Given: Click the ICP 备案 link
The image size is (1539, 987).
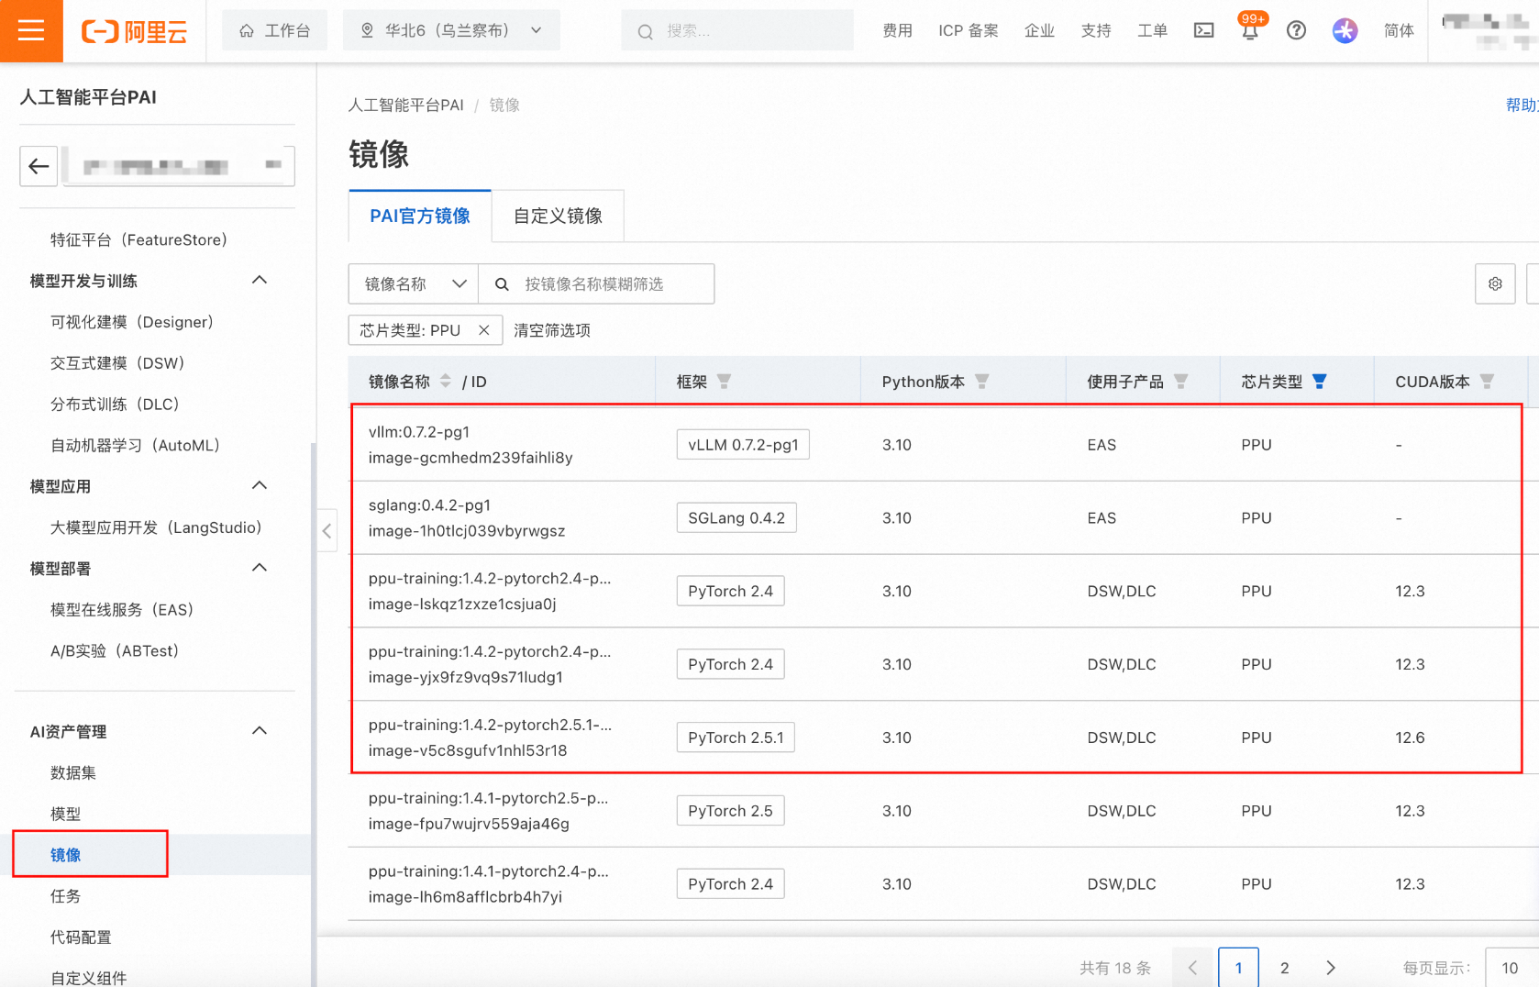Looking at the screenshot, I should point(969,30).
